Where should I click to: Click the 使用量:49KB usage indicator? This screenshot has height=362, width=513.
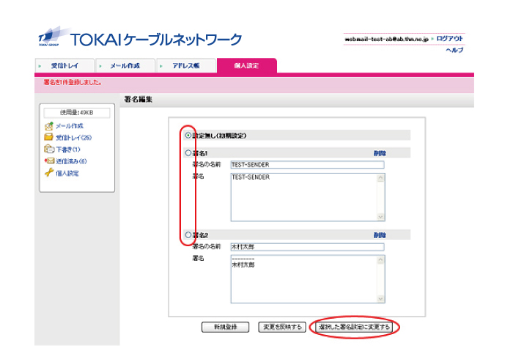pyautogui.click(x=77, y=113)
